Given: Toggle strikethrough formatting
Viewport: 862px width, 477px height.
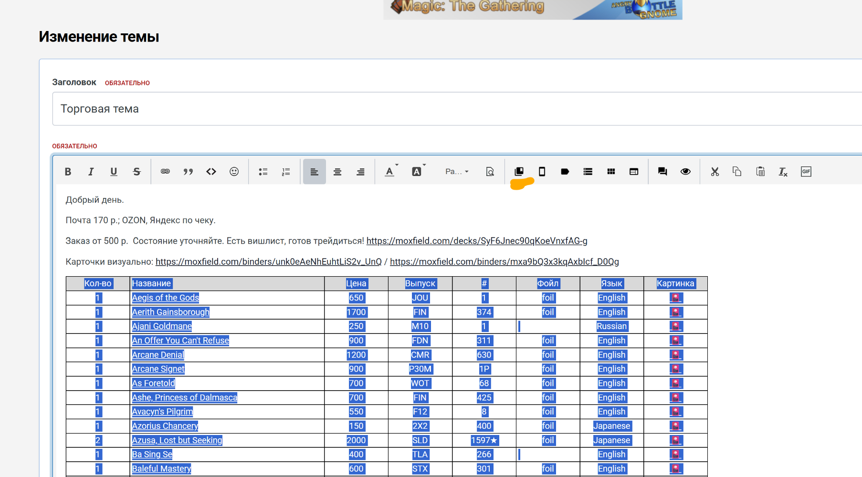Looking at the screenshot, I should coord(137,172).
